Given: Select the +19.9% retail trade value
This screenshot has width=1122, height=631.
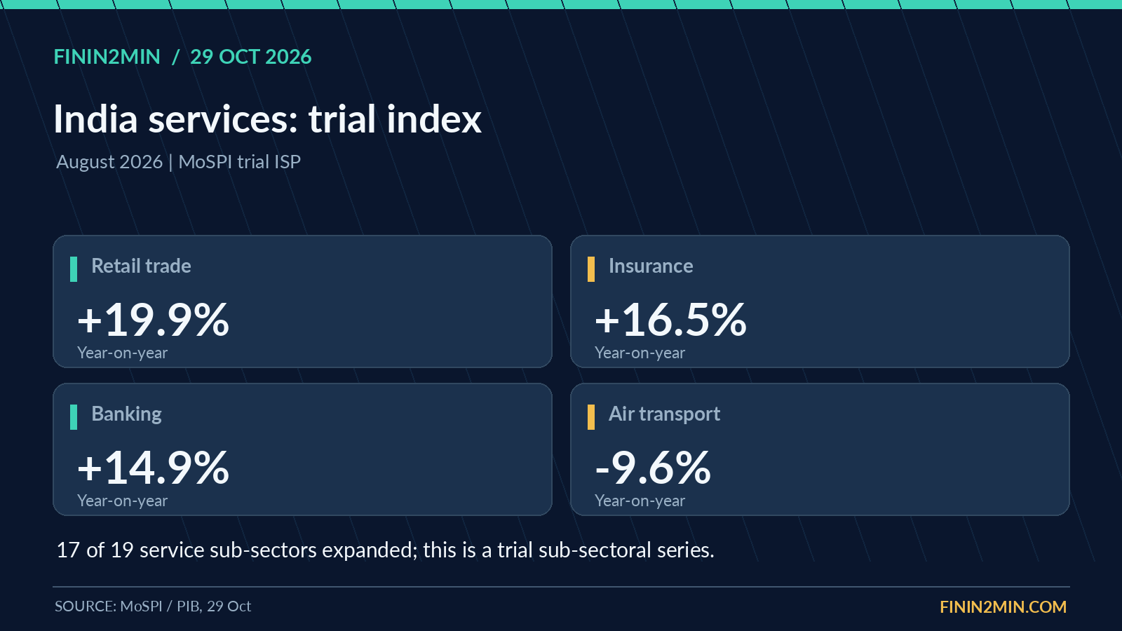Looking at the screenshot, I should tap(154, 320).
